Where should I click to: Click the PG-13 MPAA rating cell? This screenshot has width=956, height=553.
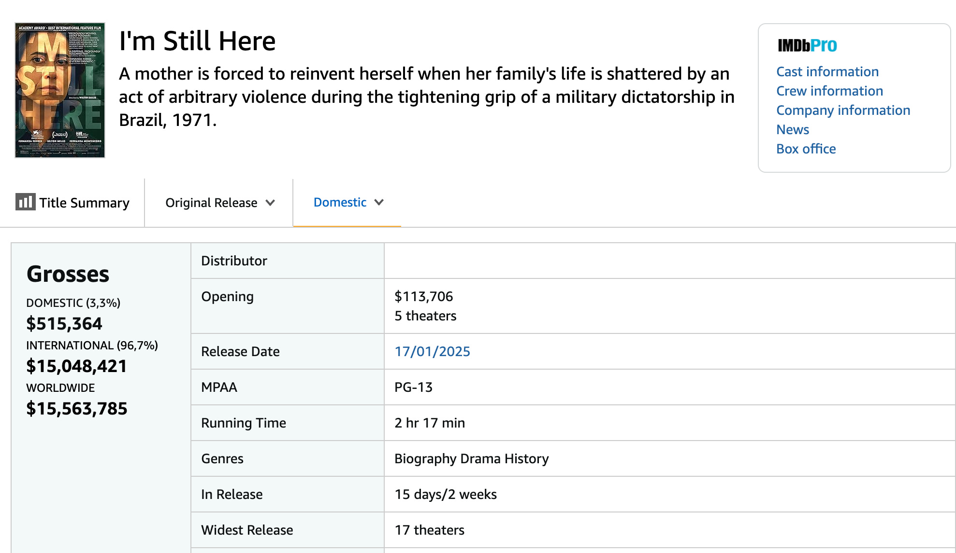click(x=669, y=387)
